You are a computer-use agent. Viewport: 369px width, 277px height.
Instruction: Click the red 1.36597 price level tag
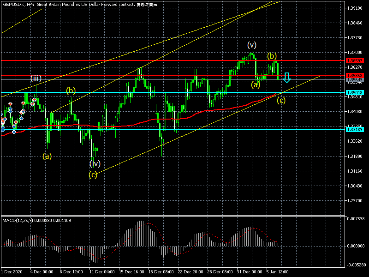pyautogui.click(x=355, y=61)
